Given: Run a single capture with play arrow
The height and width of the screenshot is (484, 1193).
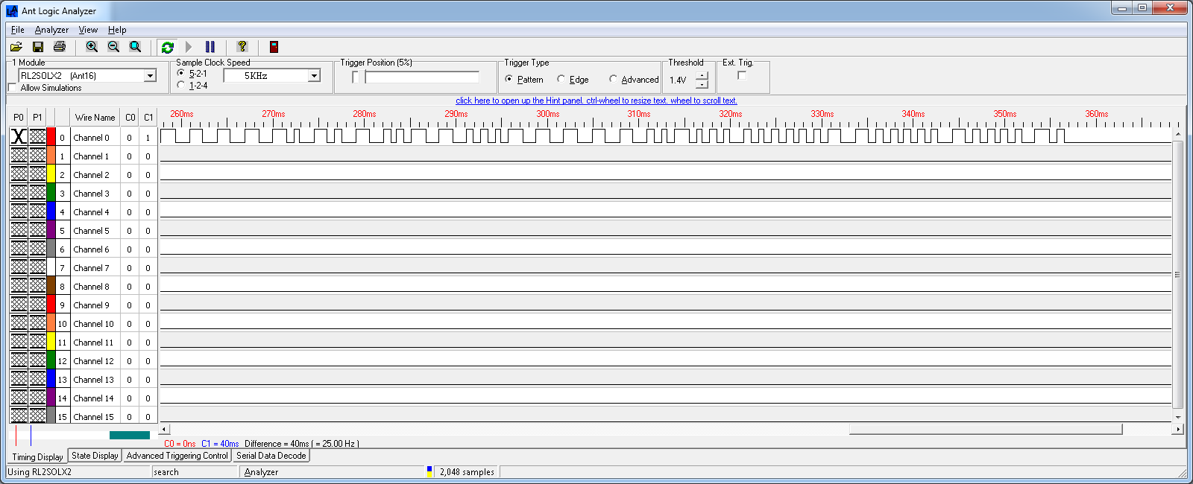Looking at the screenshot, I should [x=189, y=47].
